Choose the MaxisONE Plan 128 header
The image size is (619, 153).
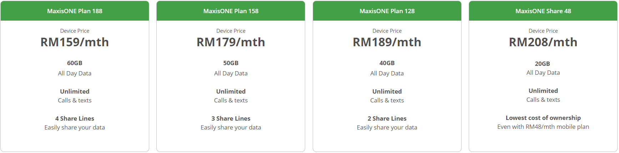click(x=387, y=11)
